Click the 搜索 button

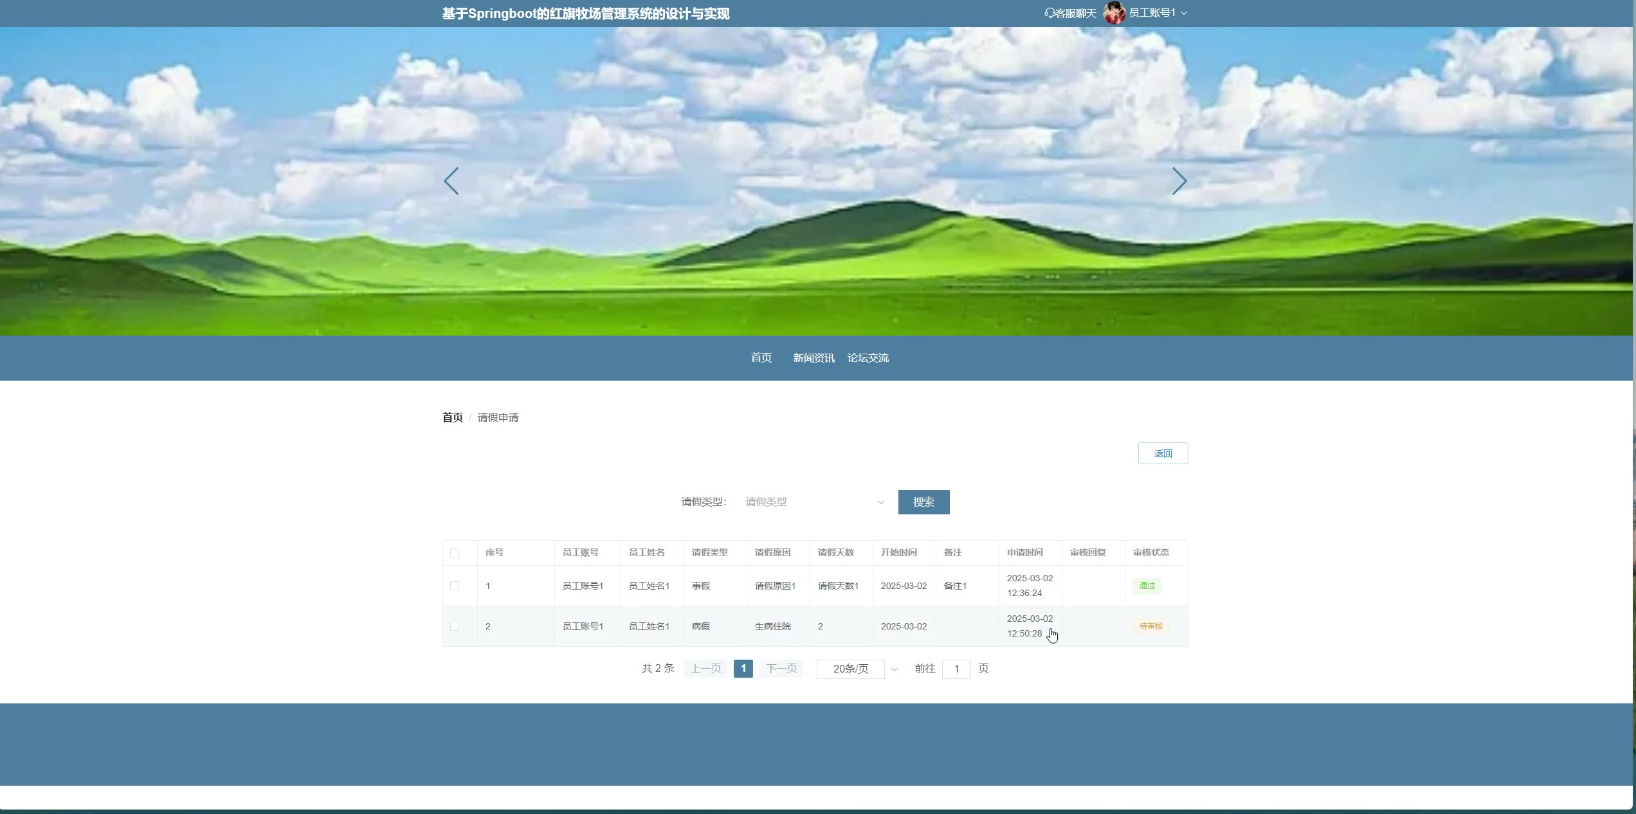click(x=923, y=502)
